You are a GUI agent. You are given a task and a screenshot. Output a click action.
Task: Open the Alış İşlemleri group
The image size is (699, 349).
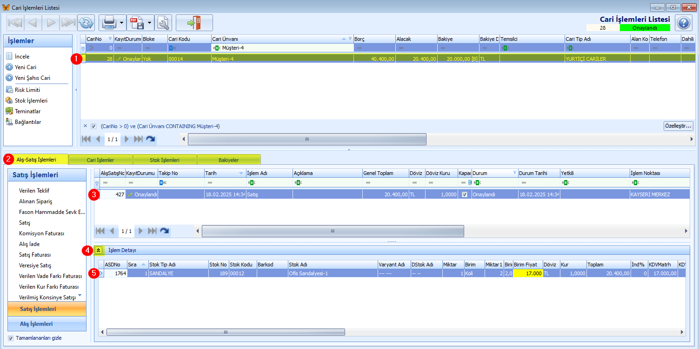[36, 324]
